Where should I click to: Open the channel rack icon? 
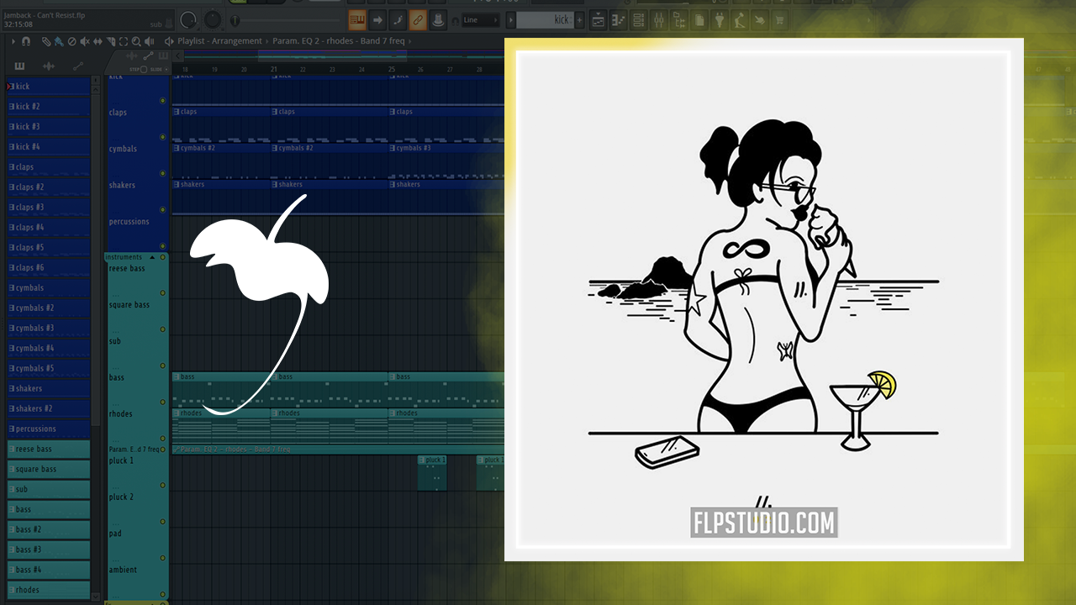pos(639,19)
